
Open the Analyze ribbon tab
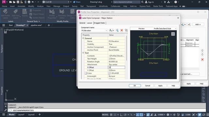[40, 6]
